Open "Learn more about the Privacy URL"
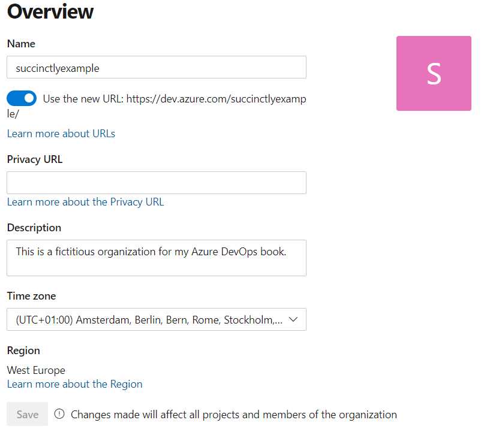Screen dimensions: 481x432 pos(85,202)
